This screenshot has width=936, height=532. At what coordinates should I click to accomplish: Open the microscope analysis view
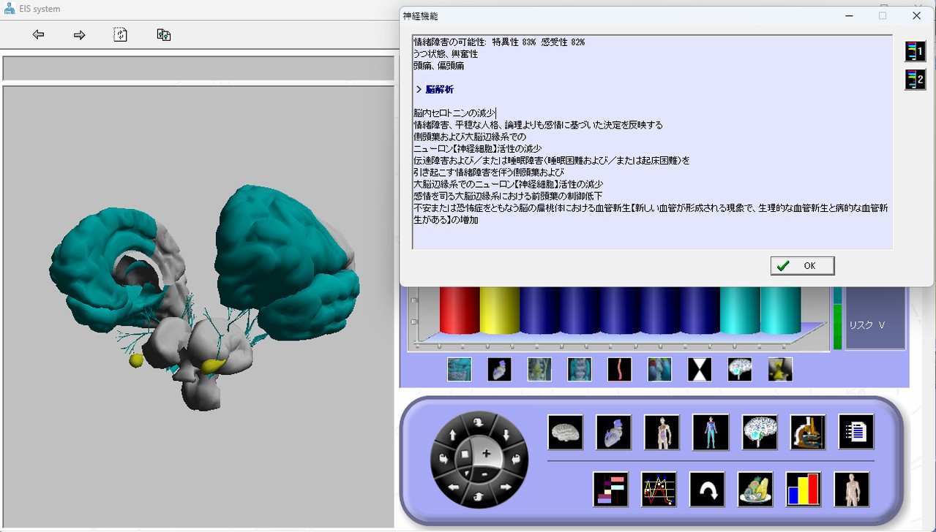click(807, 432)
